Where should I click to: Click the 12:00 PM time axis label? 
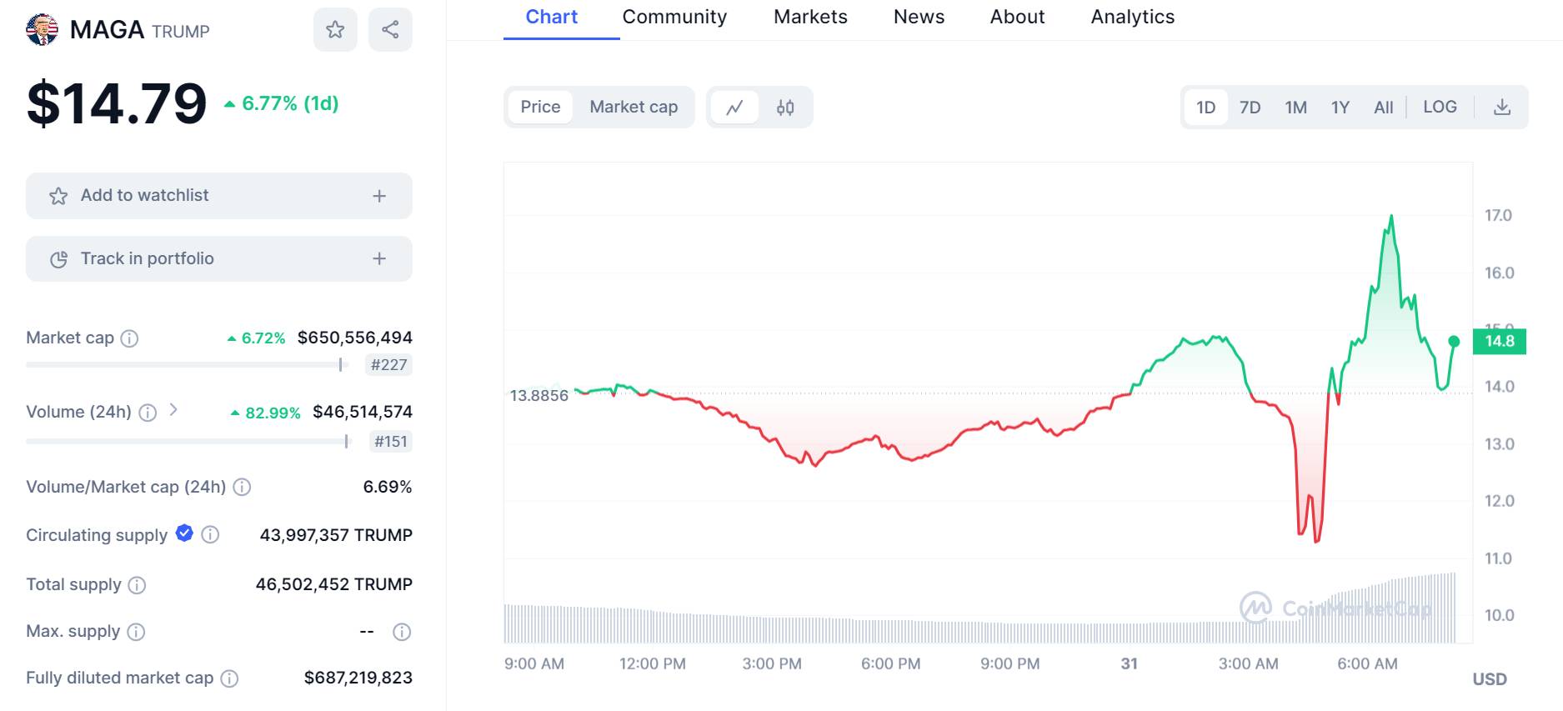[x=653, y=664]
